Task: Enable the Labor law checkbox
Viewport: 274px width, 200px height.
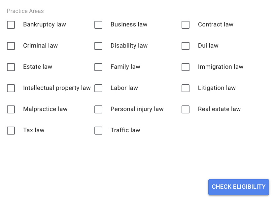Action: 98,88
